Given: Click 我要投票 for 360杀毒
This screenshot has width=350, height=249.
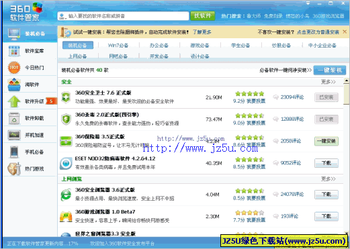Looking at the screenshot, I should pos(256,123).
